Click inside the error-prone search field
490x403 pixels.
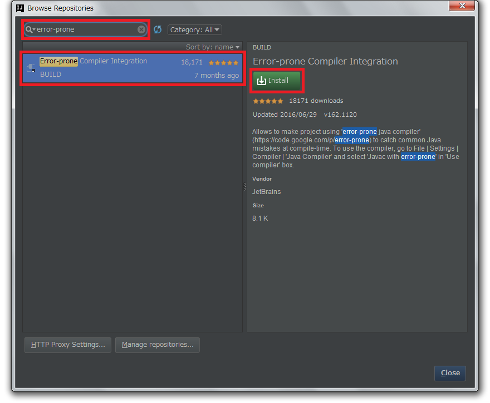86,29
